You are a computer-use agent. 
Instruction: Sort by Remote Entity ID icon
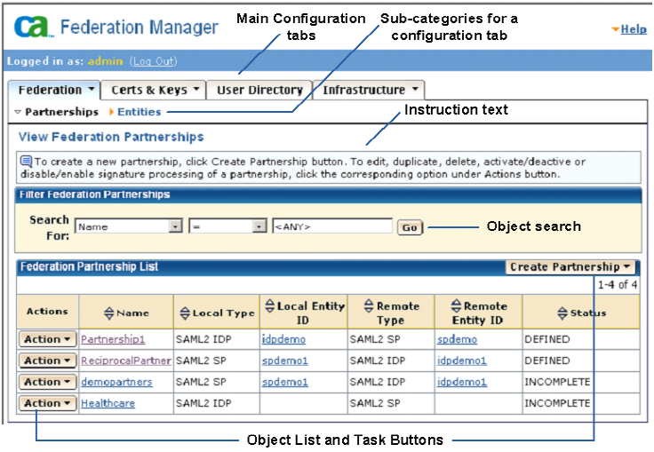tap(456, 306)
